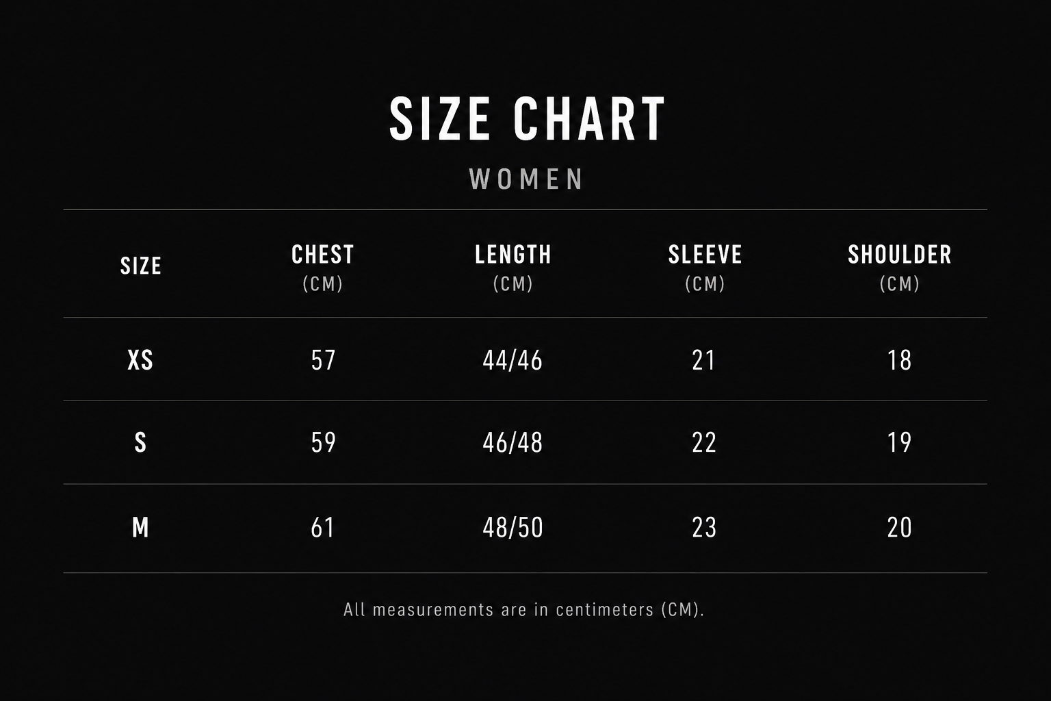Select the CHEST (CM) column header

(x=323, y=267)
